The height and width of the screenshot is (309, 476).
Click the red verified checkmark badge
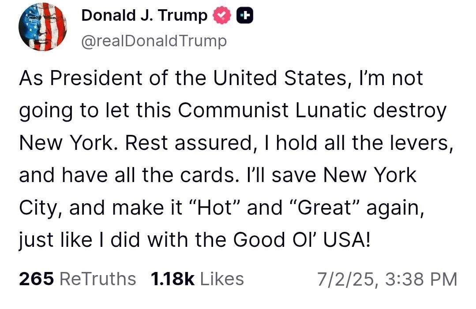(x=222, y=16)
